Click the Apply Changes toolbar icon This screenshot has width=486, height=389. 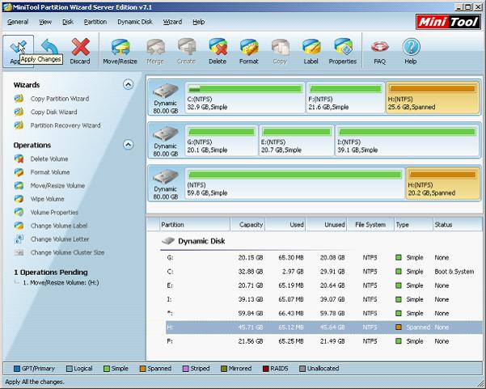tap(18, 48)
